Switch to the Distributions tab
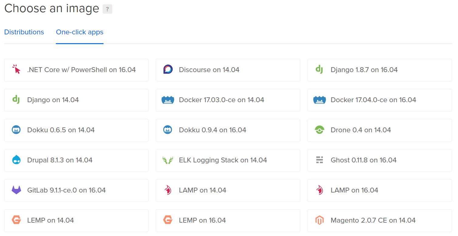458x236 pixels. (24, 32)
